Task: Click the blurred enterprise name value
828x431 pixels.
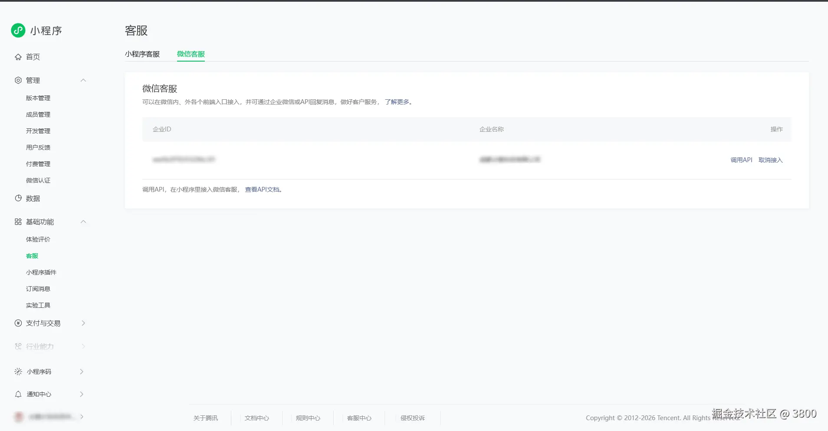Action: (510, 160)
